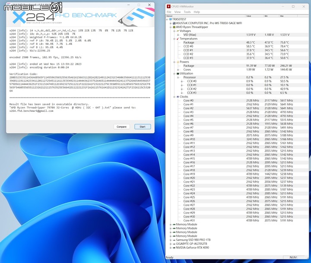Click the Voltages lightning icon
311x263 pixels.
pos(178,31)
